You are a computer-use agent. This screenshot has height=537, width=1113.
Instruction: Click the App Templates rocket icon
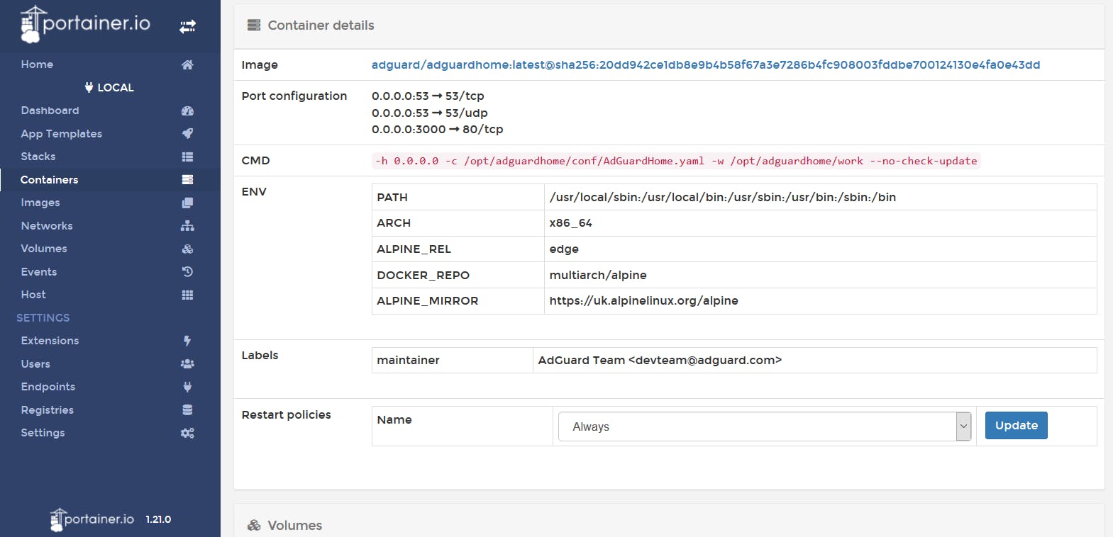coord(187,133)
